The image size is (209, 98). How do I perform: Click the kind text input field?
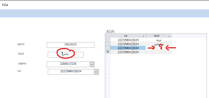[x=66, y=55]
